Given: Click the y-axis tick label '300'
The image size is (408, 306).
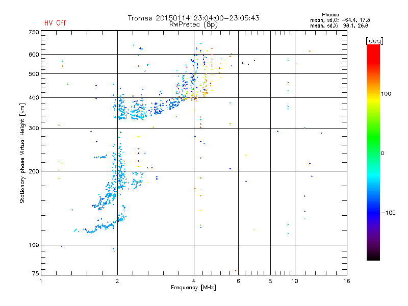Looking at the screenshot, I should [x=34, y=129].
